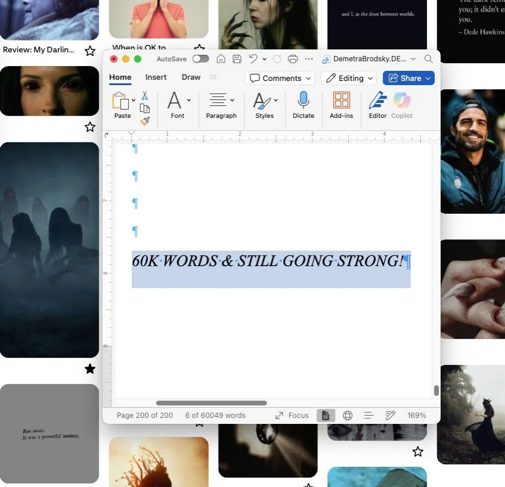The height and width of the screenshot is (487, 505).
Task: Unstar the shadowy red-eyed figures pin
Action: click(x=90, y=369)
